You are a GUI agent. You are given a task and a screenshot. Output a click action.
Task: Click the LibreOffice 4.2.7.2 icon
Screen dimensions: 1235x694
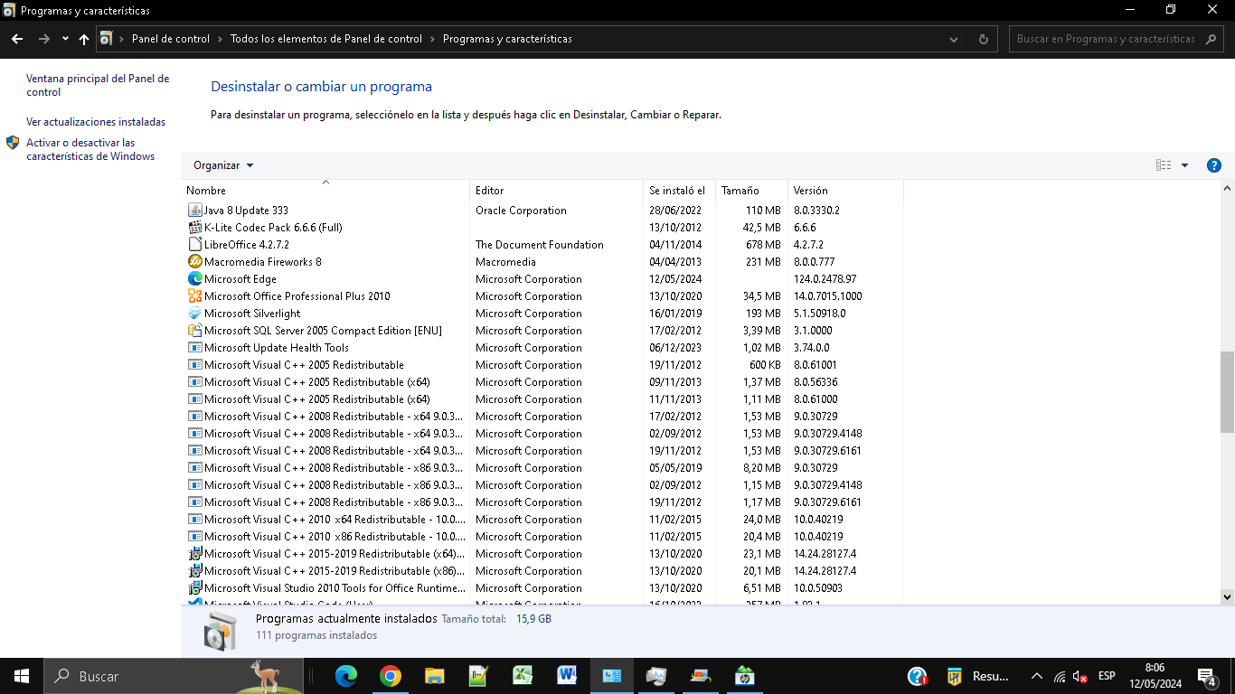point(194,245)
